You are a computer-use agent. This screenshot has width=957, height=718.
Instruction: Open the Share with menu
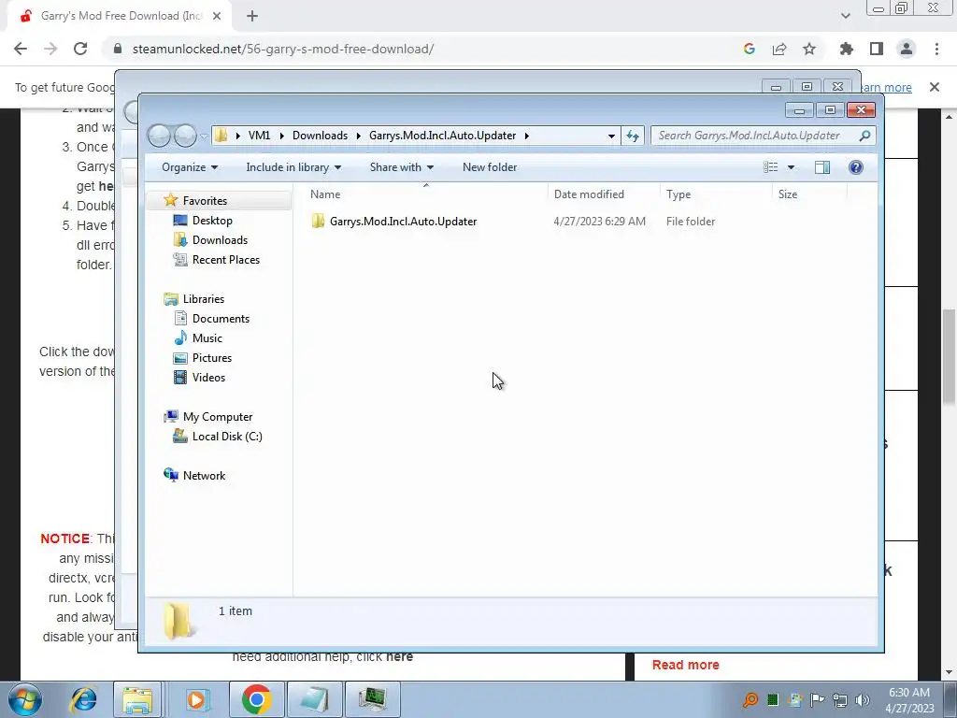click(x=402, y=167)
